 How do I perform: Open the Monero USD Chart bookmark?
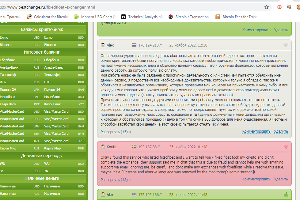[95, 17]
